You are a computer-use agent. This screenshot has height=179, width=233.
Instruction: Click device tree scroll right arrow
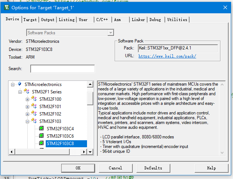tap(84, 152)
